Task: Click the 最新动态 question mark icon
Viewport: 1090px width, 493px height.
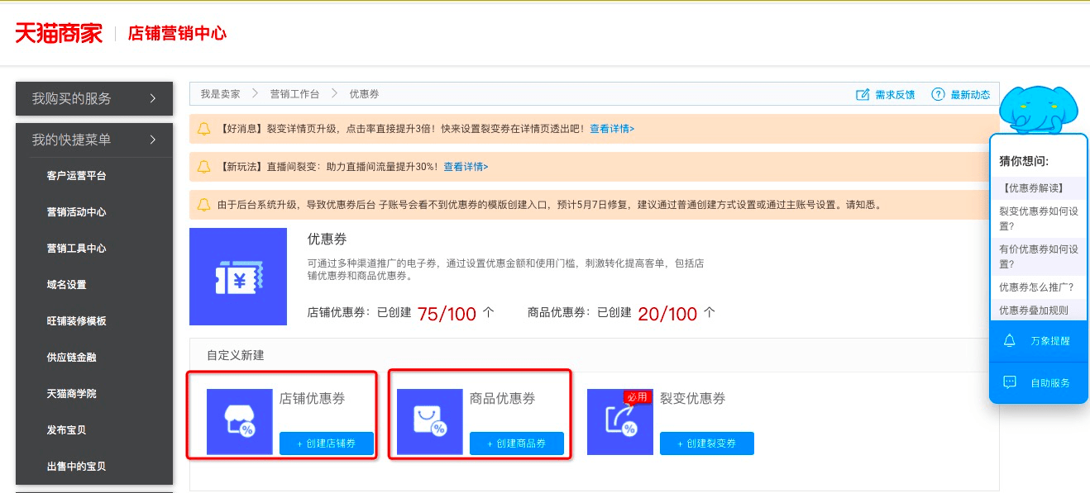Action: point(938,94)
